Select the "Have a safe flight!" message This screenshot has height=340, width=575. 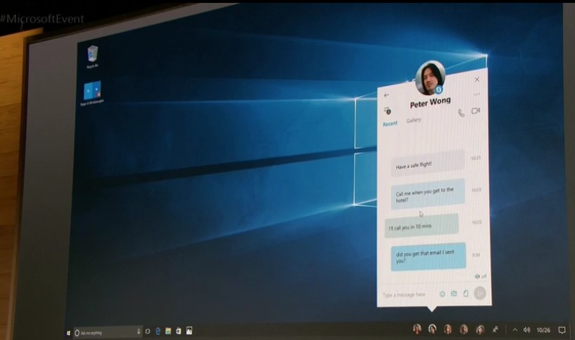pyautogui.click(x=428, y=163)
